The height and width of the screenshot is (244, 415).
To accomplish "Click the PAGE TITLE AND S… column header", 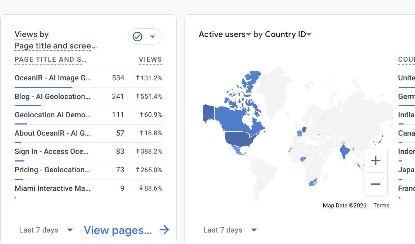I will click(x=50, y=60).
